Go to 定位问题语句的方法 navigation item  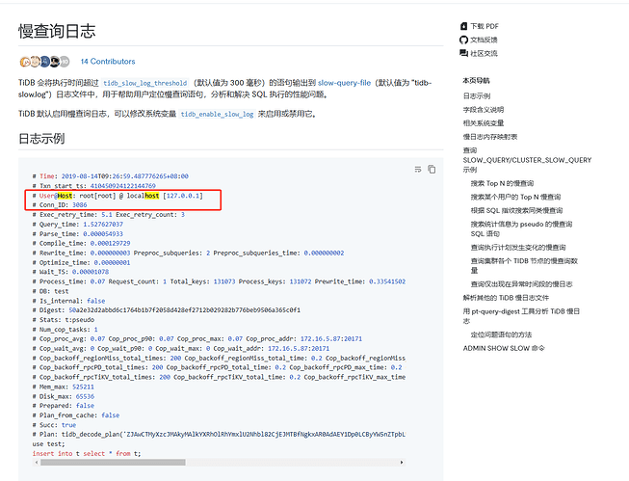(501, 334)
